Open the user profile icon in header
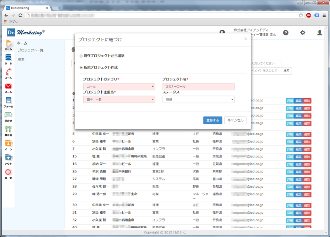330x237 pixels. tap(320, 33)
